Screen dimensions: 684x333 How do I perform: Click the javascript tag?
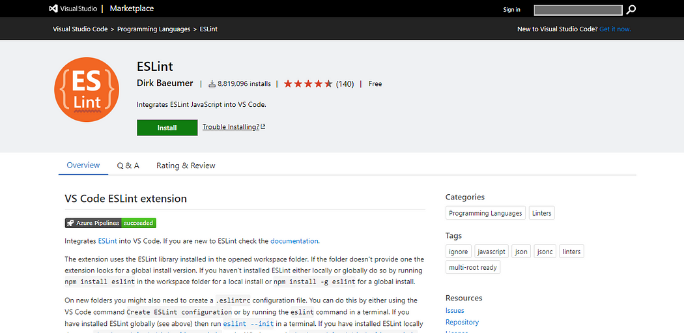click(x=491, y=252)
